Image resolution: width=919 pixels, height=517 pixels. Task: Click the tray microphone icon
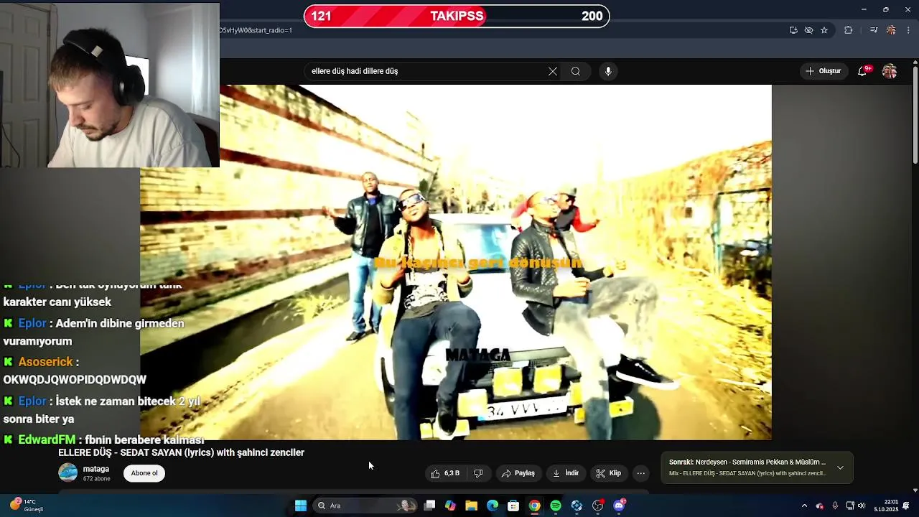pyautogui.click(x=835, y=506)
